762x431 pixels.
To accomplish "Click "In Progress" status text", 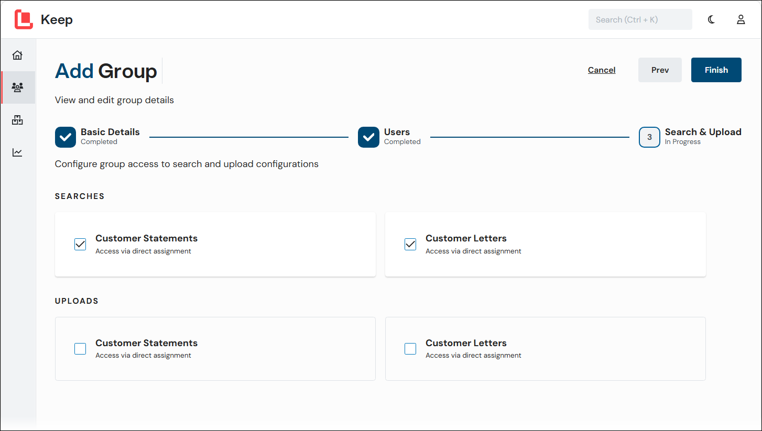I will point(682,142).
